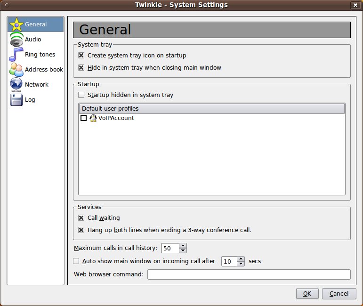Decrease maximum calls in call history

coord(183,250)
